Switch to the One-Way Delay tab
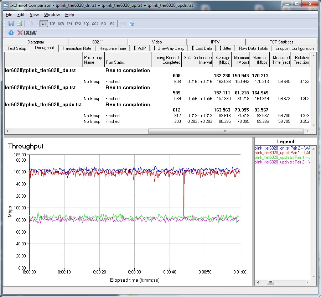 click(x=169, y=48)
